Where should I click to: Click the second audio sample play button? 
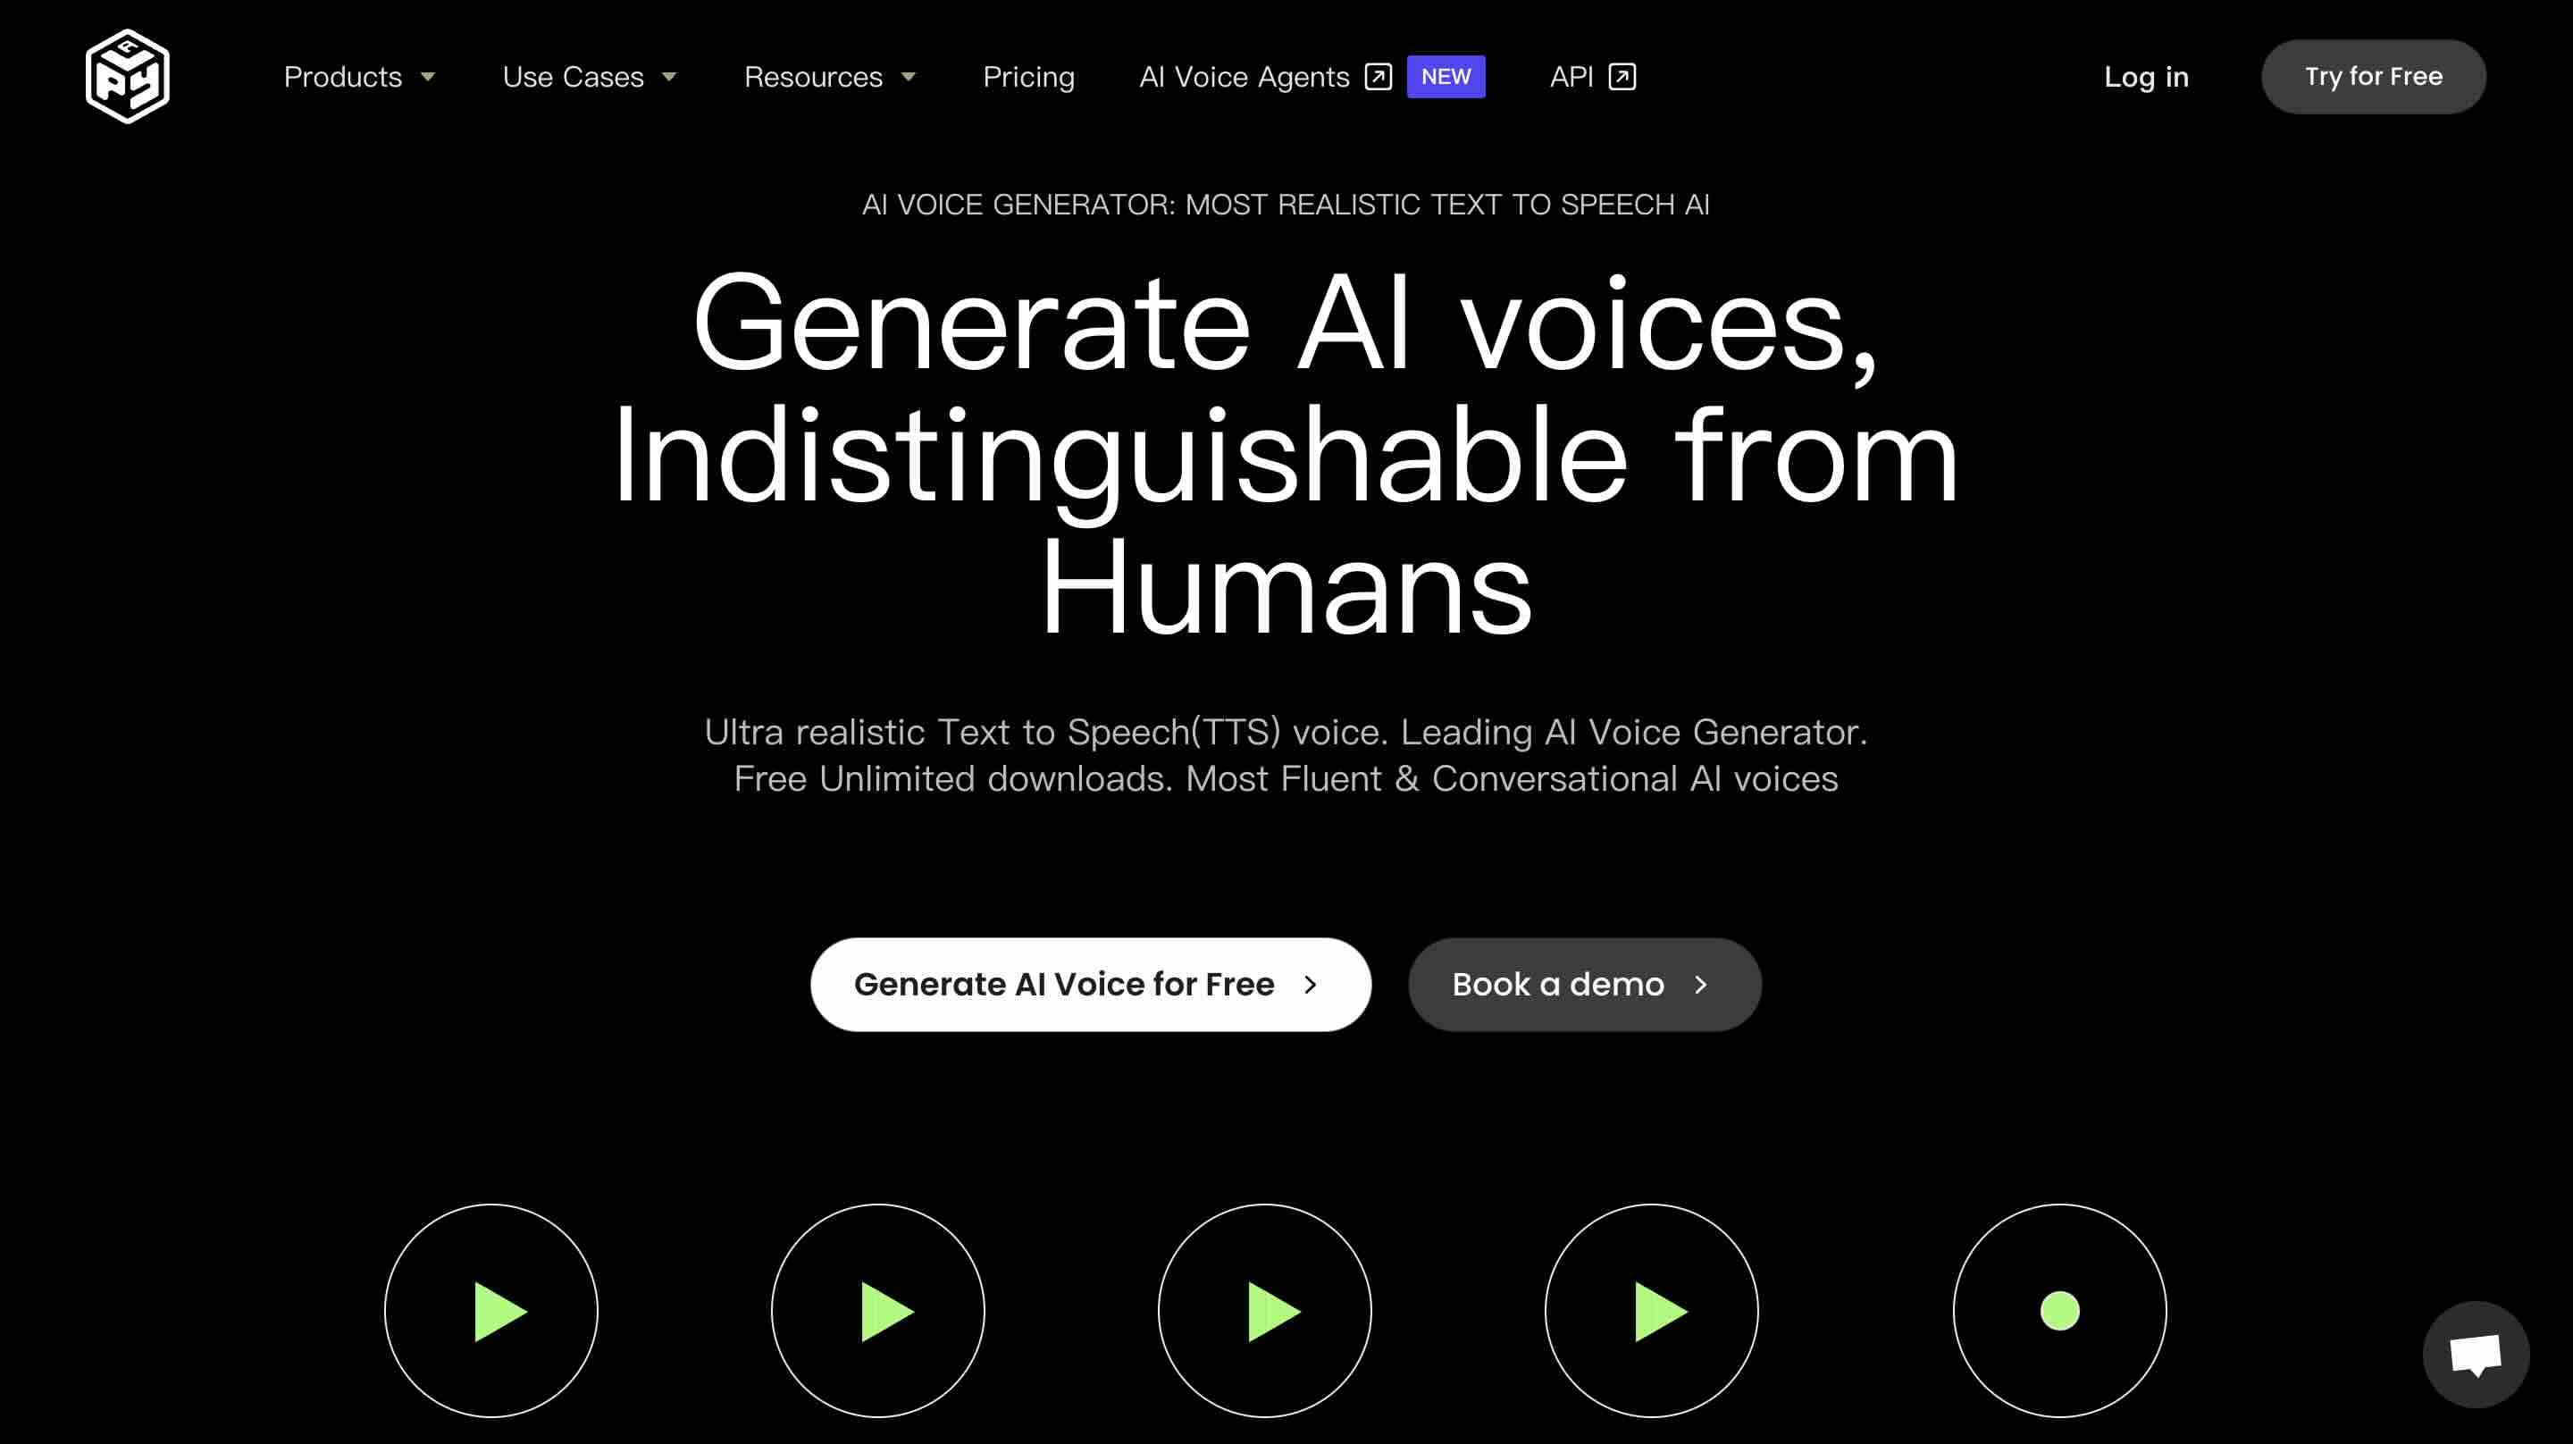880,1312
